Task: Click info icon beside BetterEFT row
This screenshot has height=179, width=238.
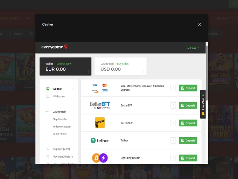Action: 173,105
